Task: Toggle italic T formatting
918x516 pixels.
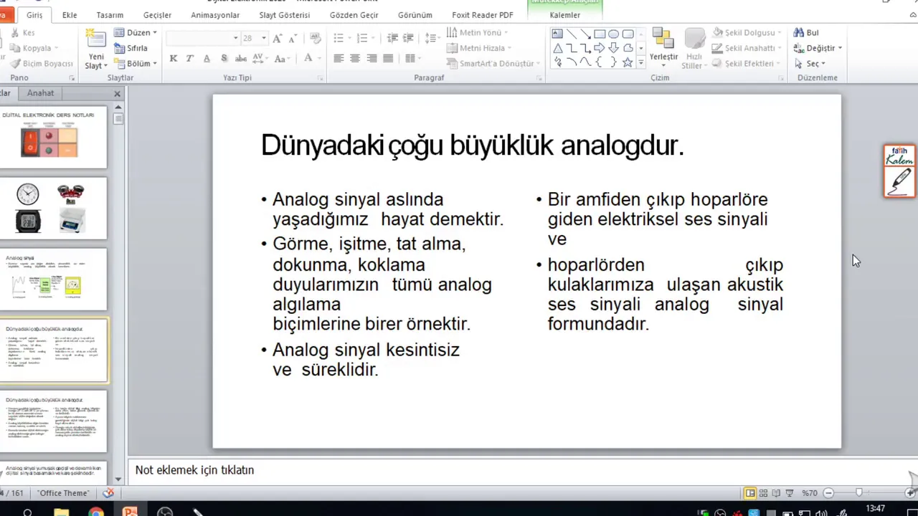Action: click(190, 59)
